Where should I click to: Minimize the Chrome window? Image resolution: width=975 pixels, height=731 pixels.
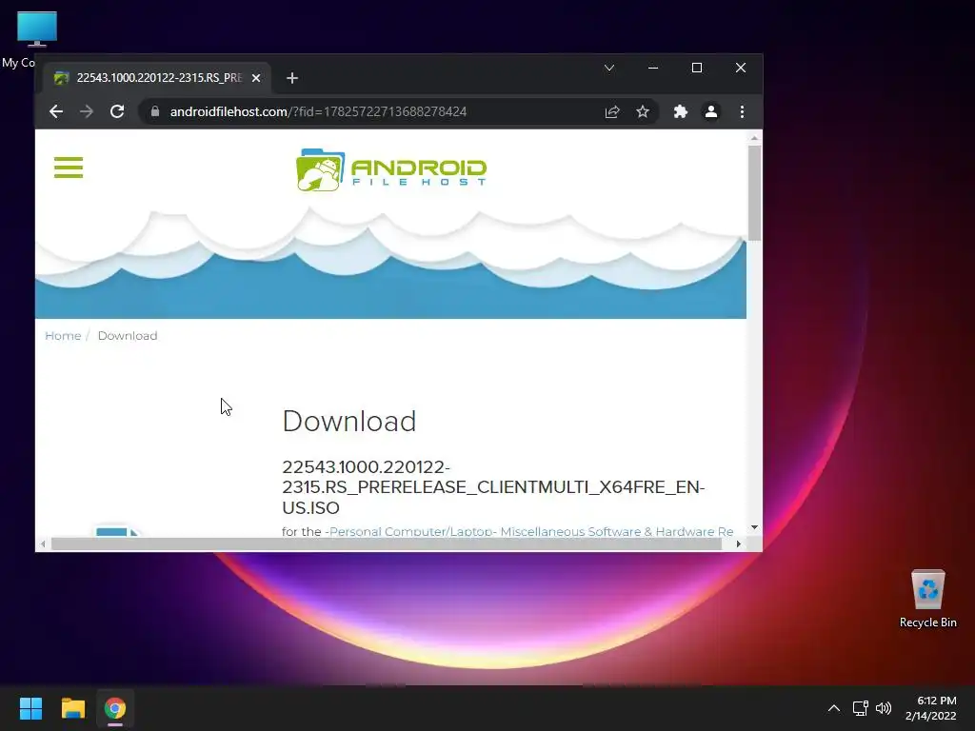pos(653,68)
